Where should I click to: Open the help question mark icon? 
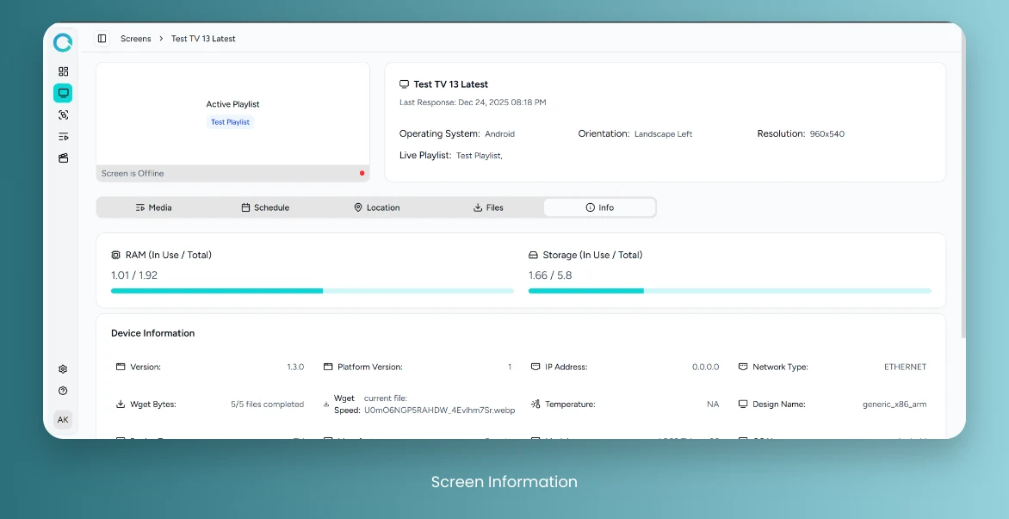click(x=63, y=391)
